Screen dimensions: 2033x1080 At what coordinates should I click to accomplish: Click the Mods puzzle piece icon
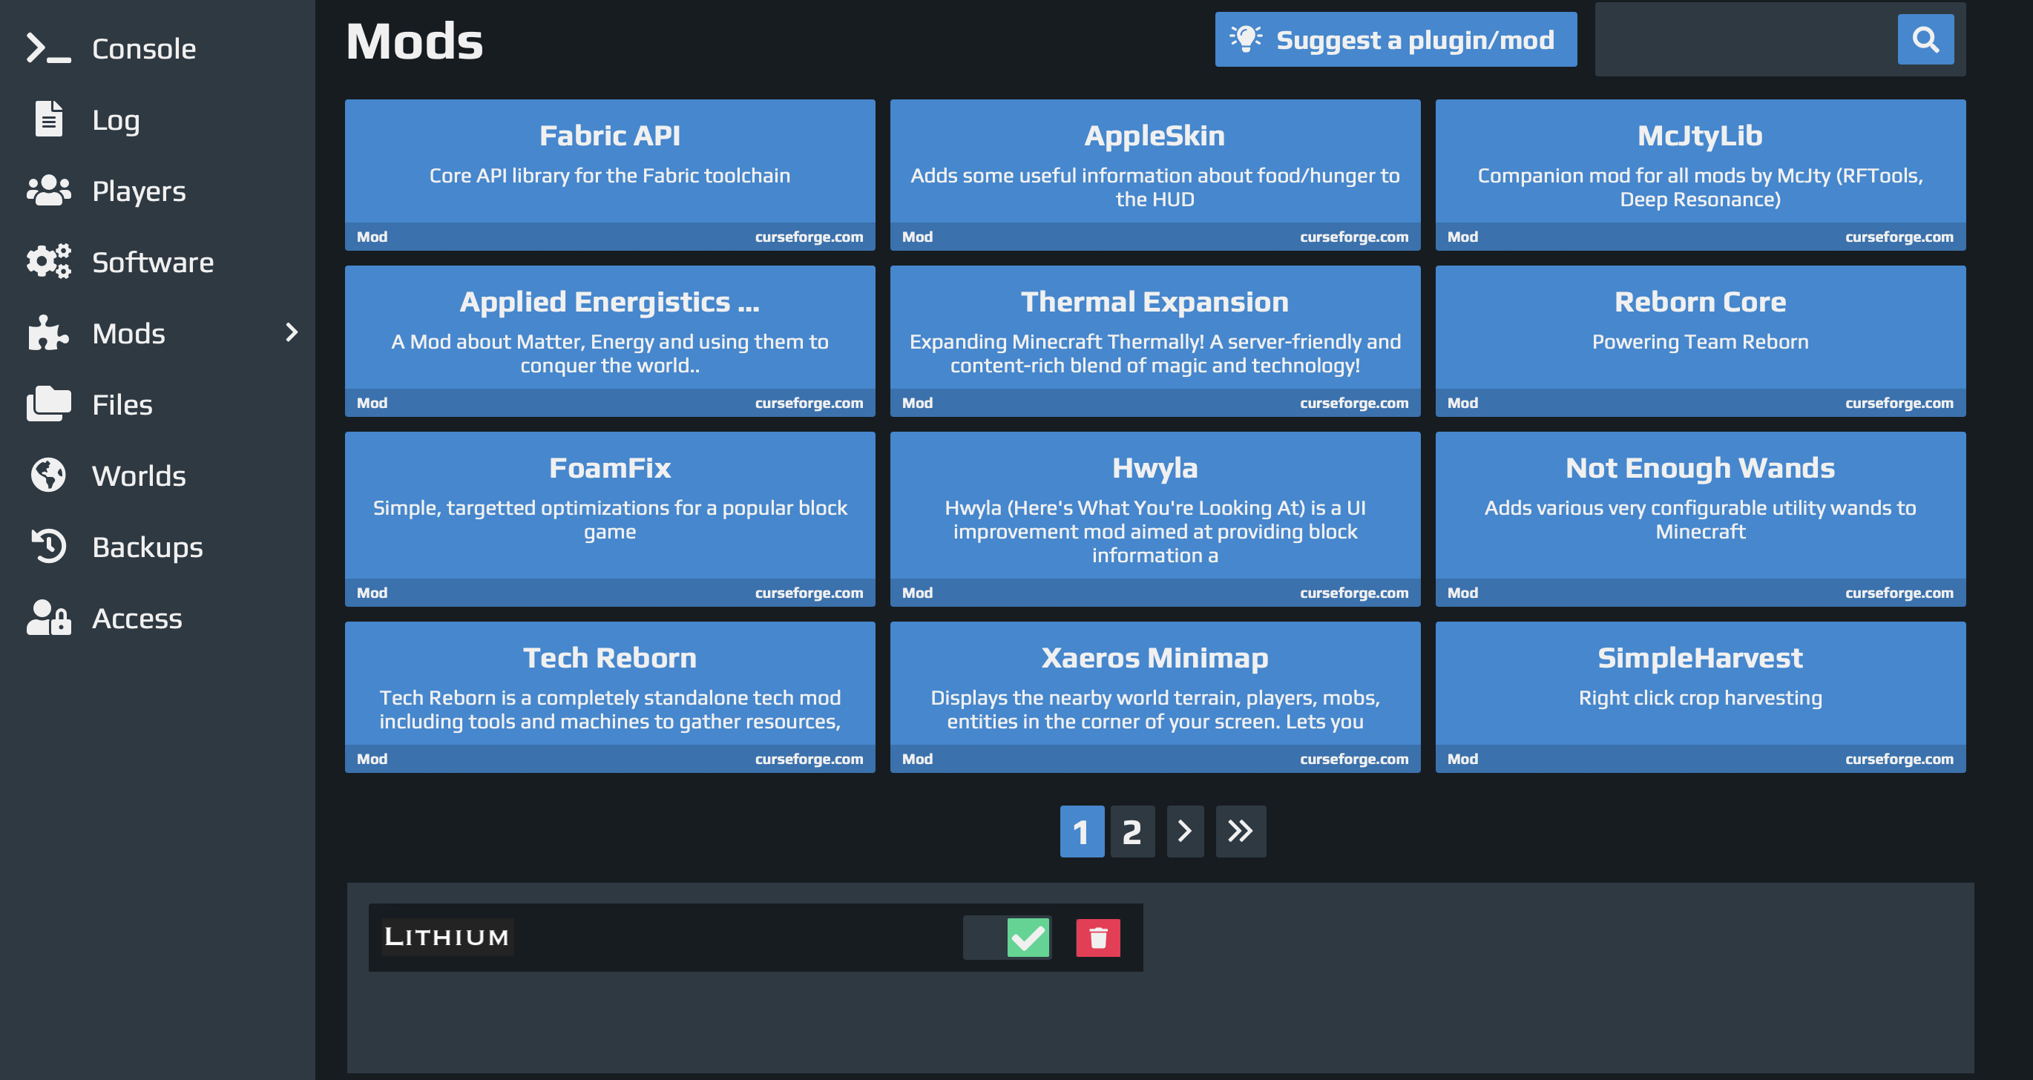[x=48, y=332]
